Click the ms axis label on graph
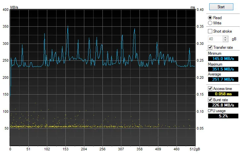This screenshot has height=154, width=240. click(x=193, y=7)
